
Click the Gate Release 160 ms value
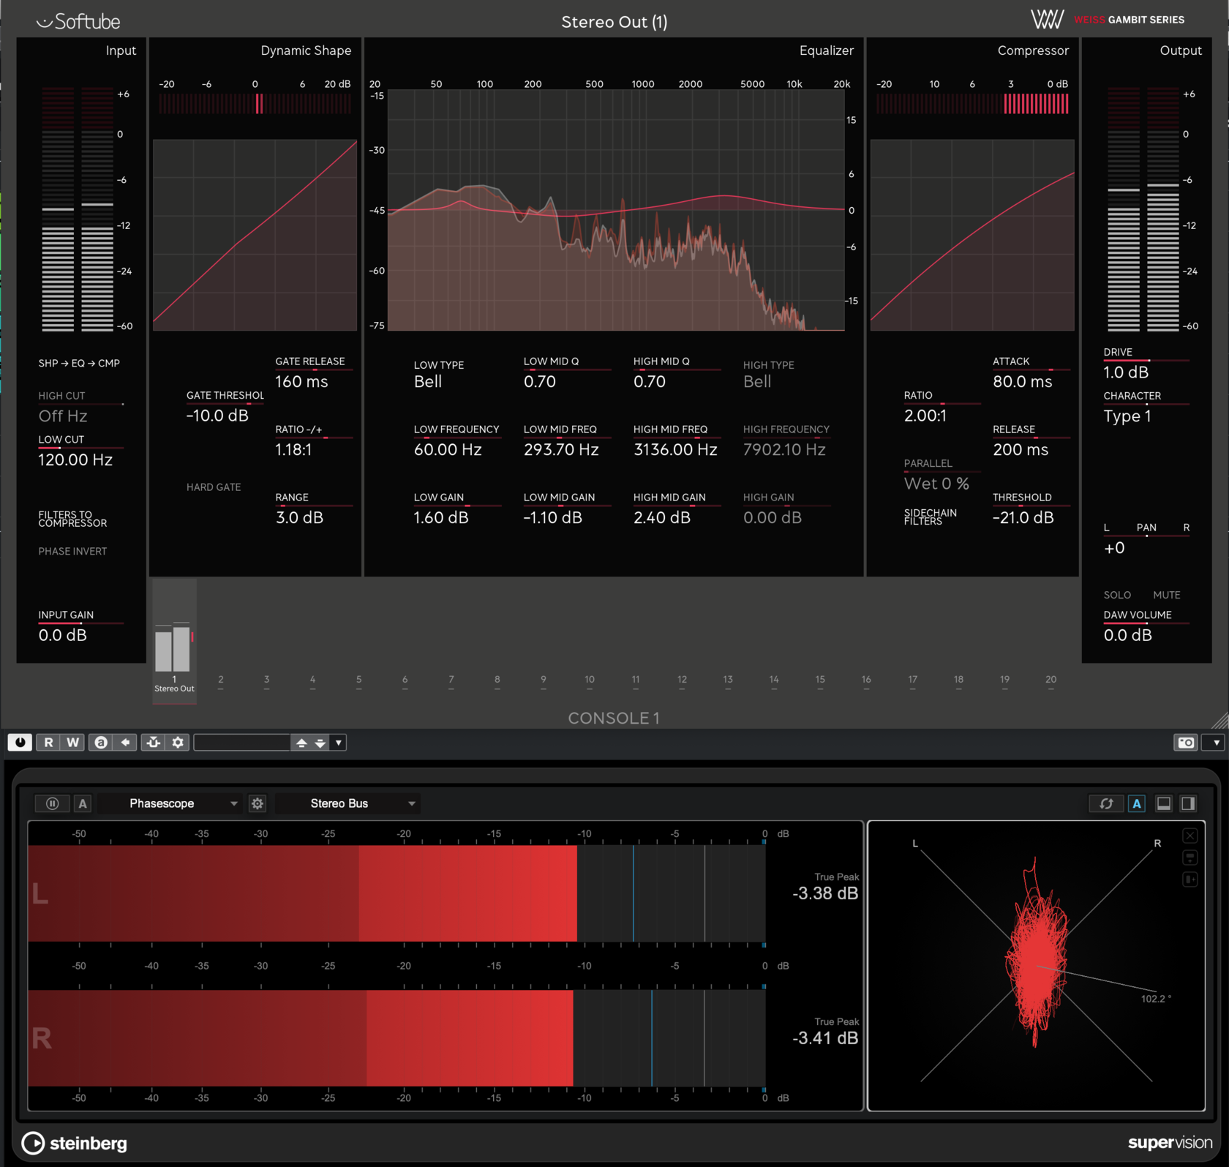301,382
